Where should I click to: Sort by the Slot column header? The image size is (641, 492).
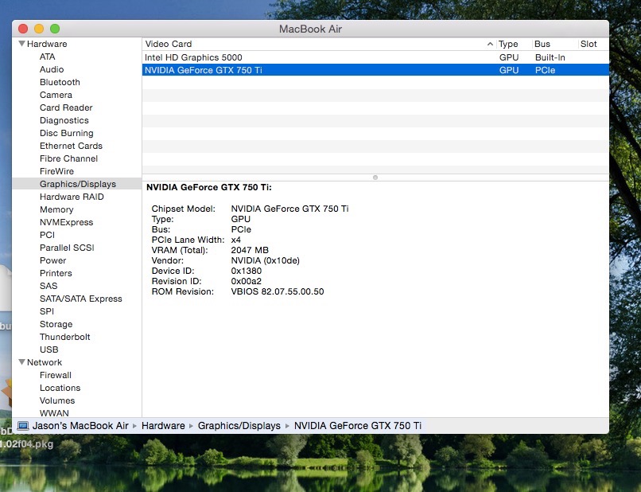click(x=589, y=43)
